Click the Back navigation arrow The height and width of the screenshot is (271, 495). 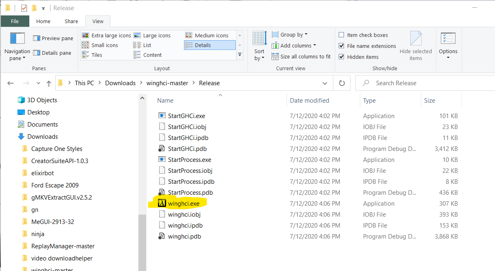click(11, 83)
